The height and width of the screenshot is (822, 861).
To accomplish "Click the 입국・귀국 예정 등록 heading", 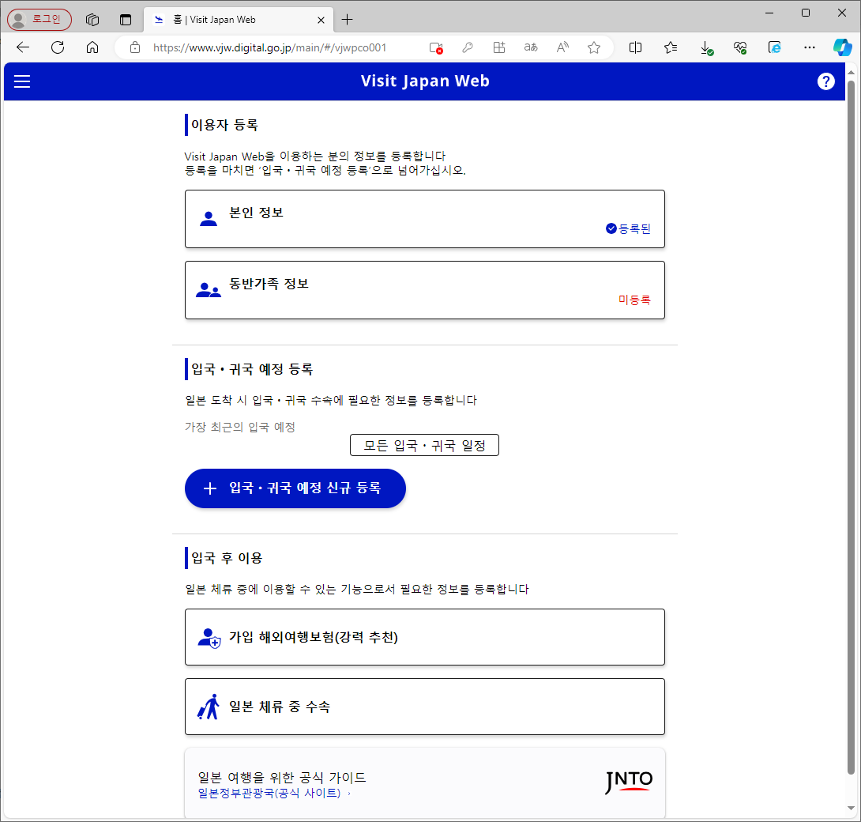I will [x=252, y=369].
